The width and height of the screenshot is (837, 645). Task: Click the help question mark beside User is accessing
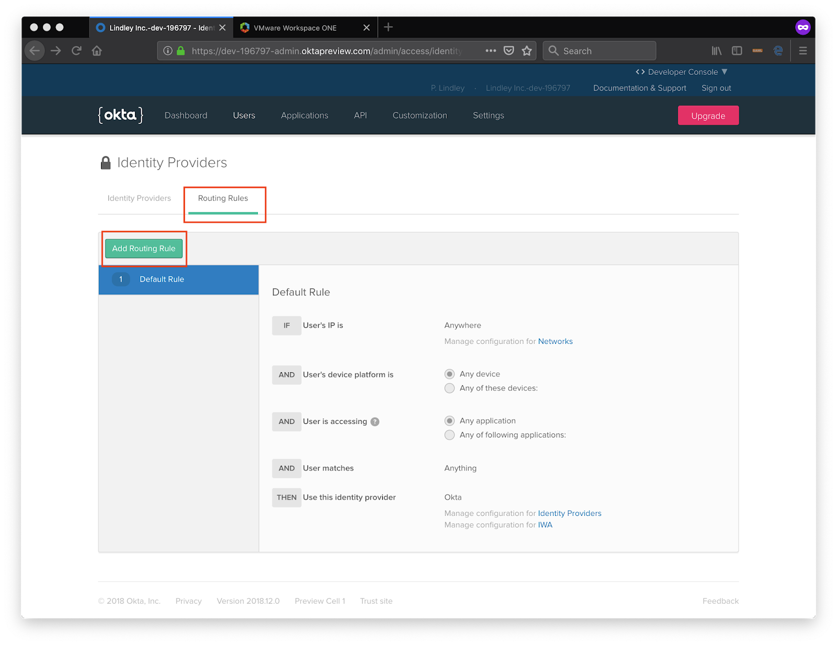click(x=375, y=422)
